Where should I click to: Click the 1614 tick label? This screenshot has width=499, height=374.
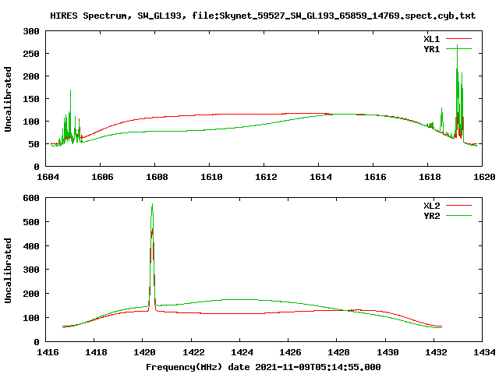coord(320,177)
